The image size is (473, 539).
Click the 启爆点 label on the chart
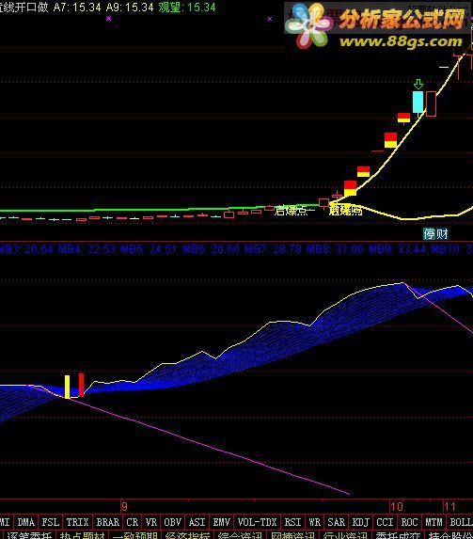pyautogui.click(x=292, y=210)
